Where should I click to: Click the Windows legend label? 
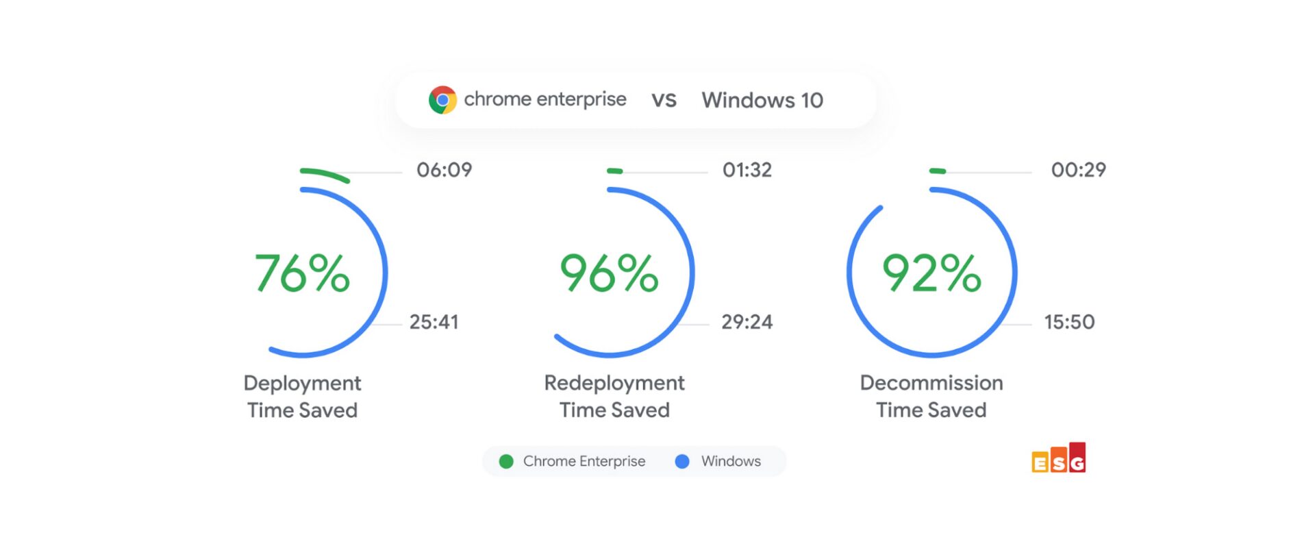[x=731, y=462]
